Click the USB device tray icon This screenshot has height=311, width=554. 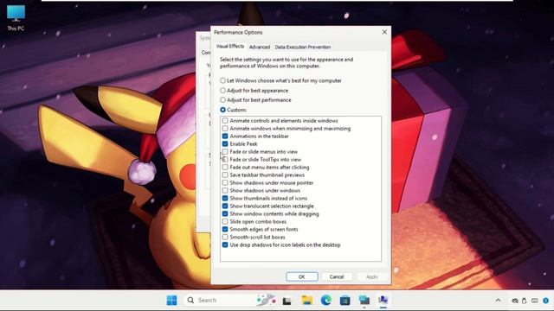525,301
